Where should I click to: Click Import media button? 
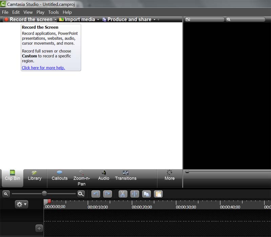pyautogui.click(x=77, y=19)
